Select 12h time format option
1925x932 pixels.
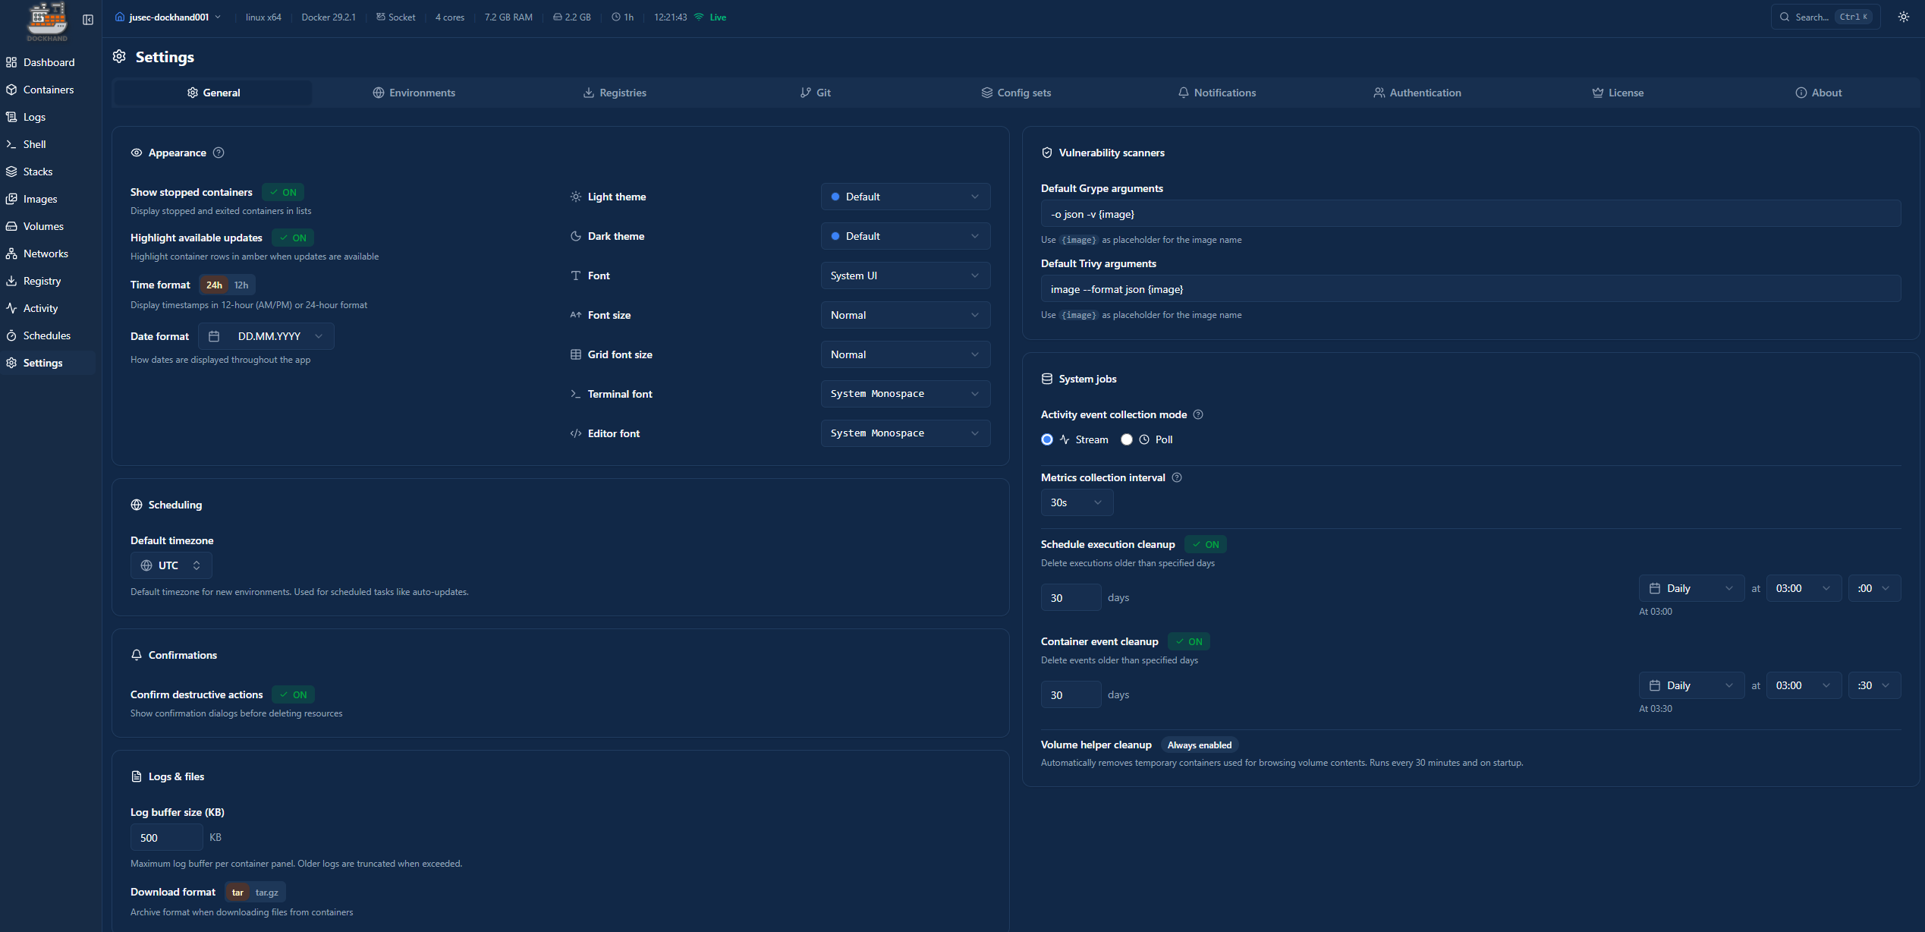click(x=241, y=285)
